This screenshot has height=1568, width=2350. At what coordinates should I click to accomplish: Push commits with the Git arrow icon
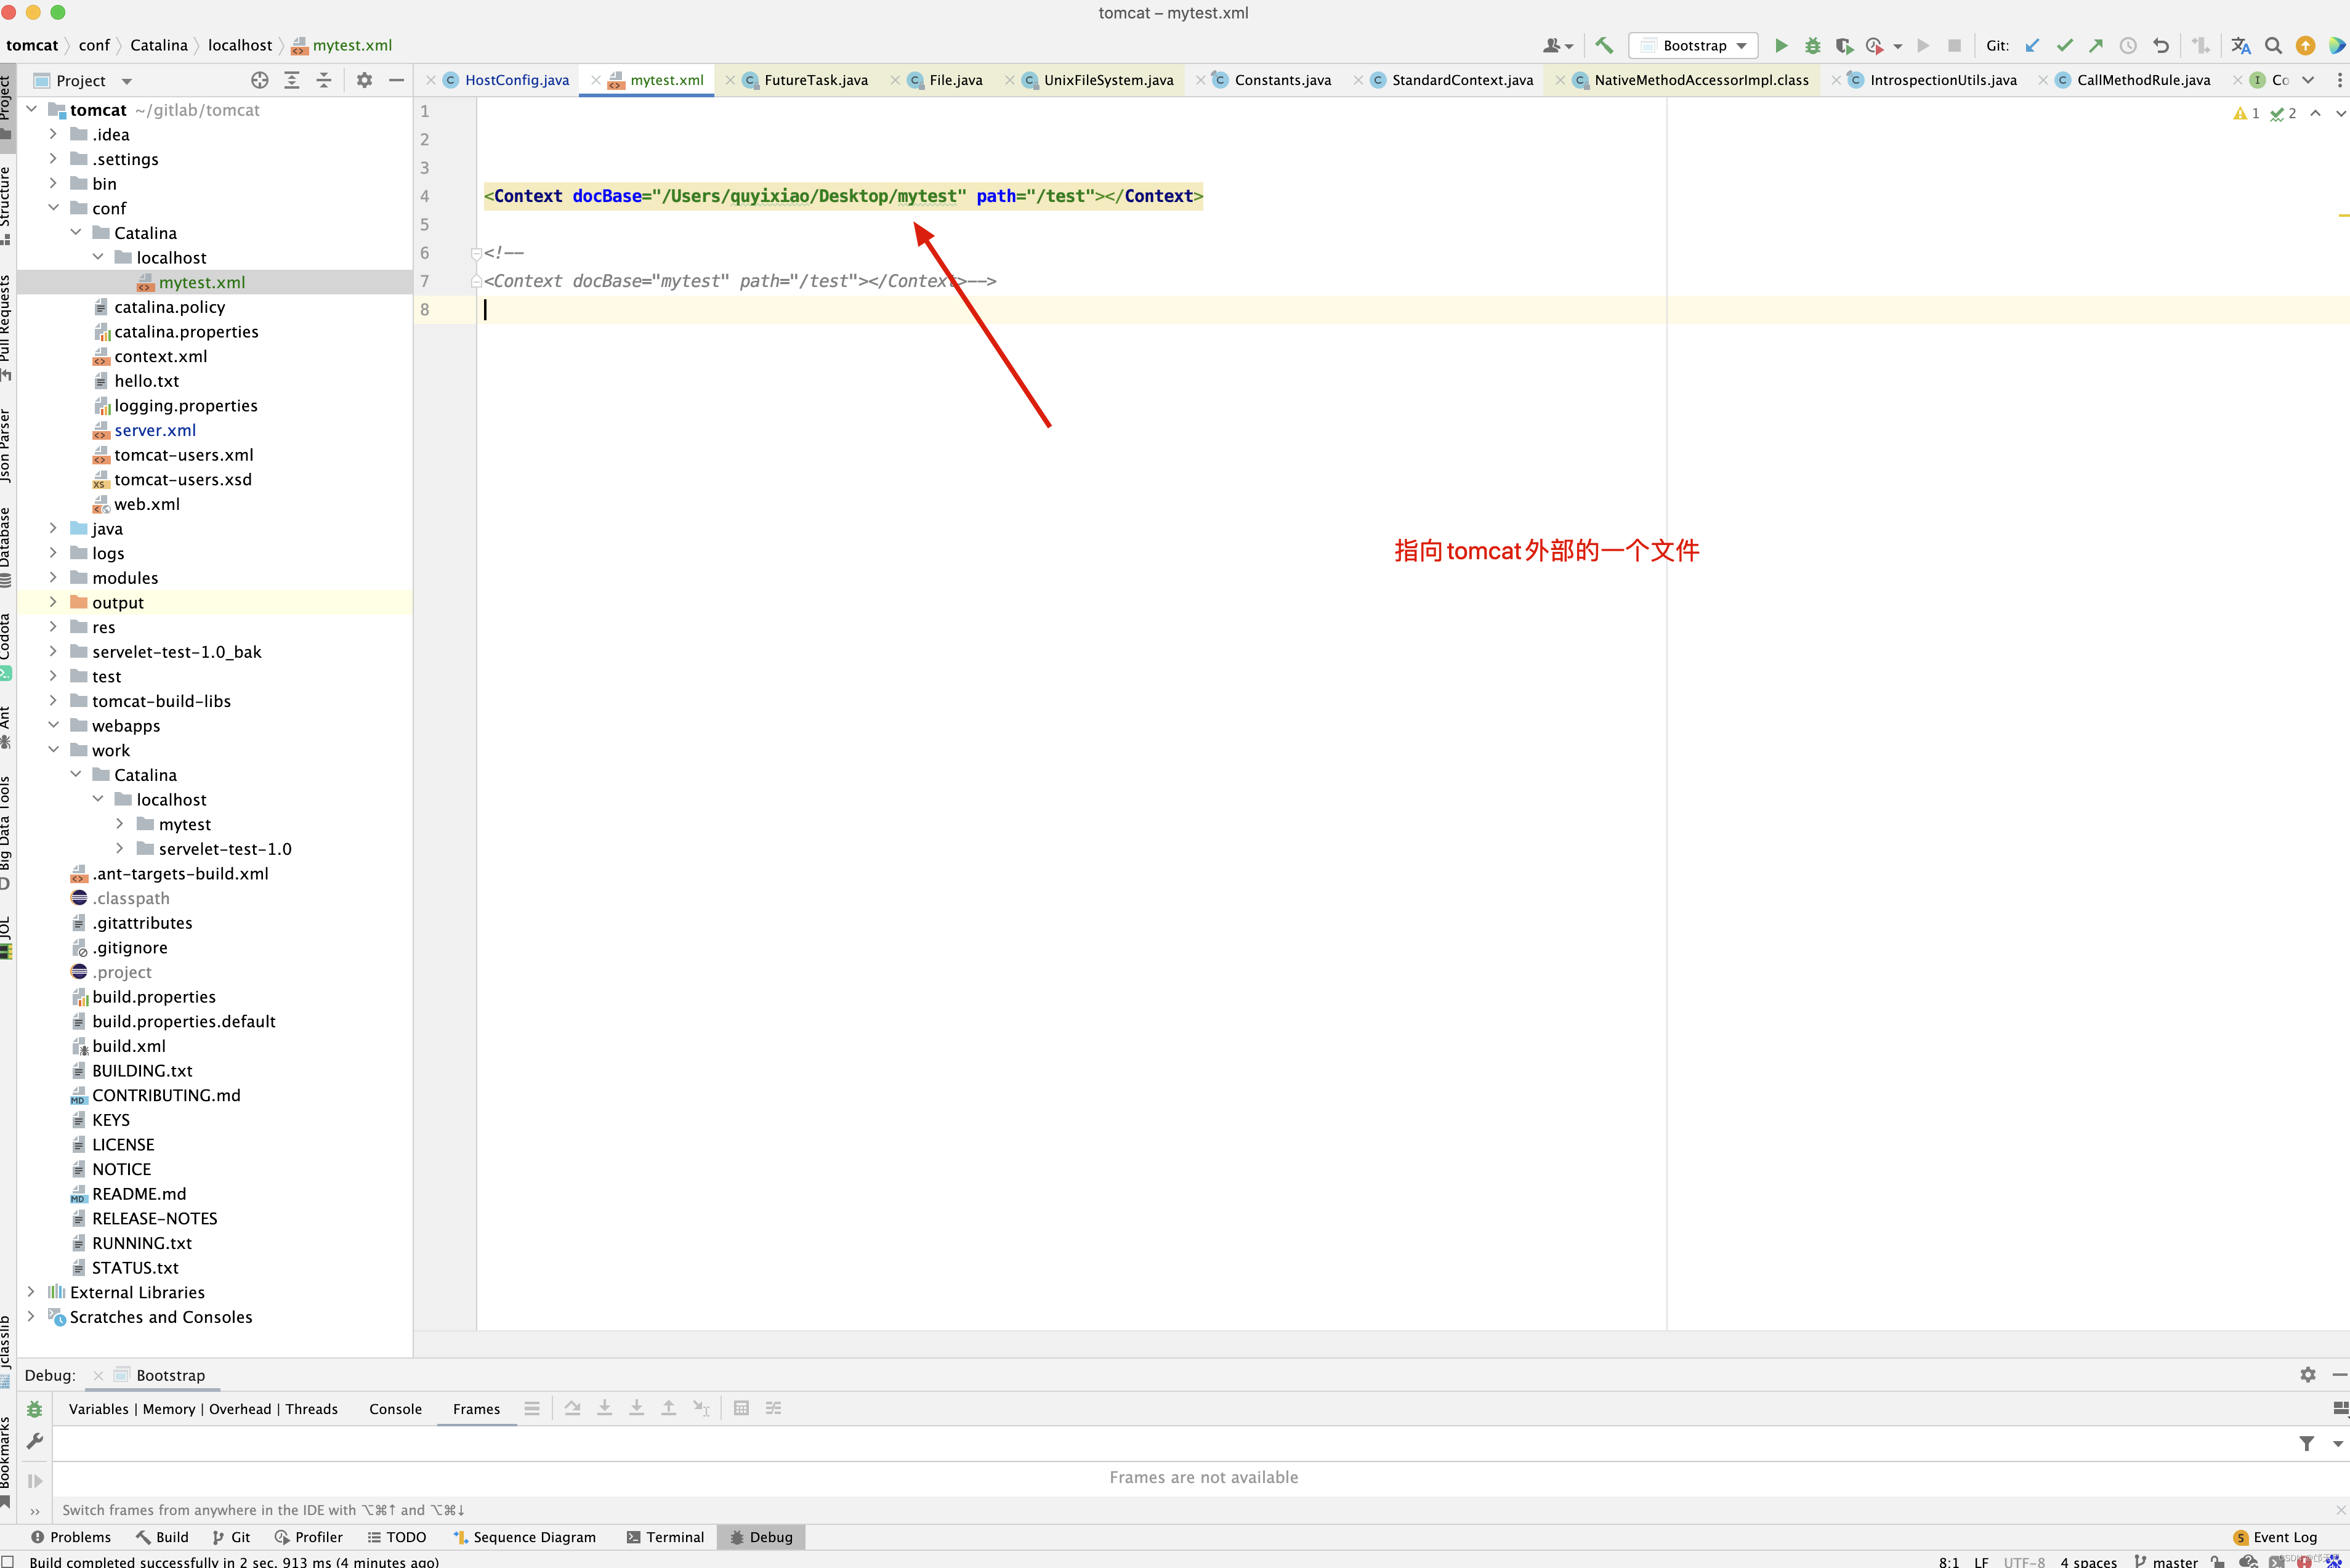tap(2096, 46)
